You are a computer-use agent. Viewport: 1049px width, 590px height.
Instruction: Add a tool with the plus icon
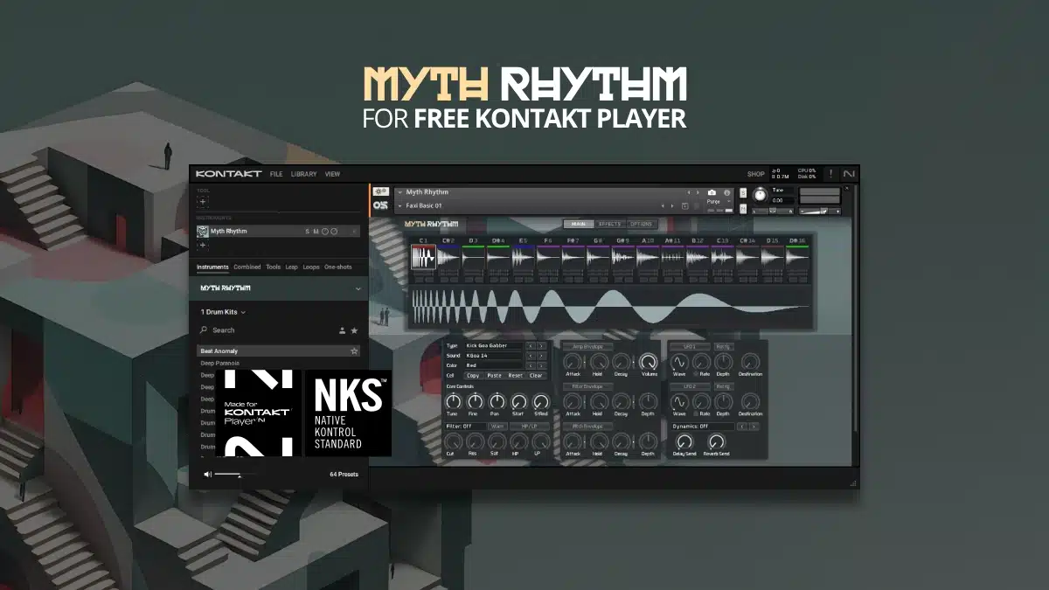203,202
